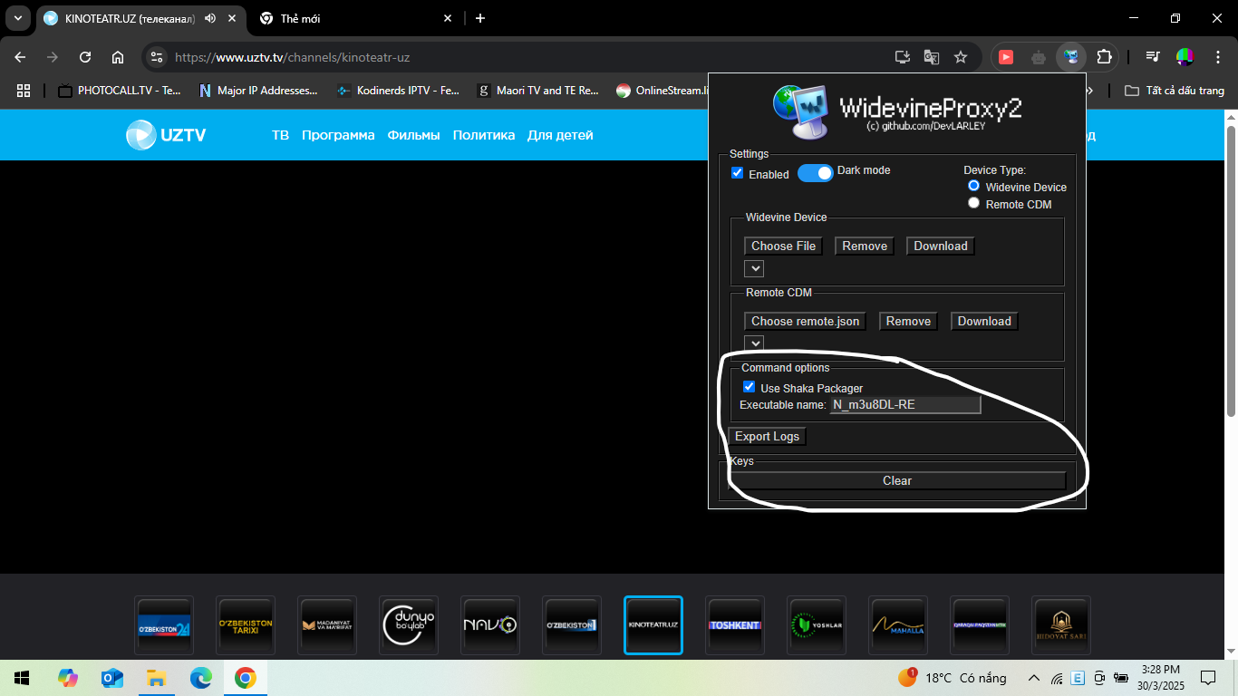Click Download in Widevine Device section
Screen dimensions: 1238x696
tap(941, 246)
